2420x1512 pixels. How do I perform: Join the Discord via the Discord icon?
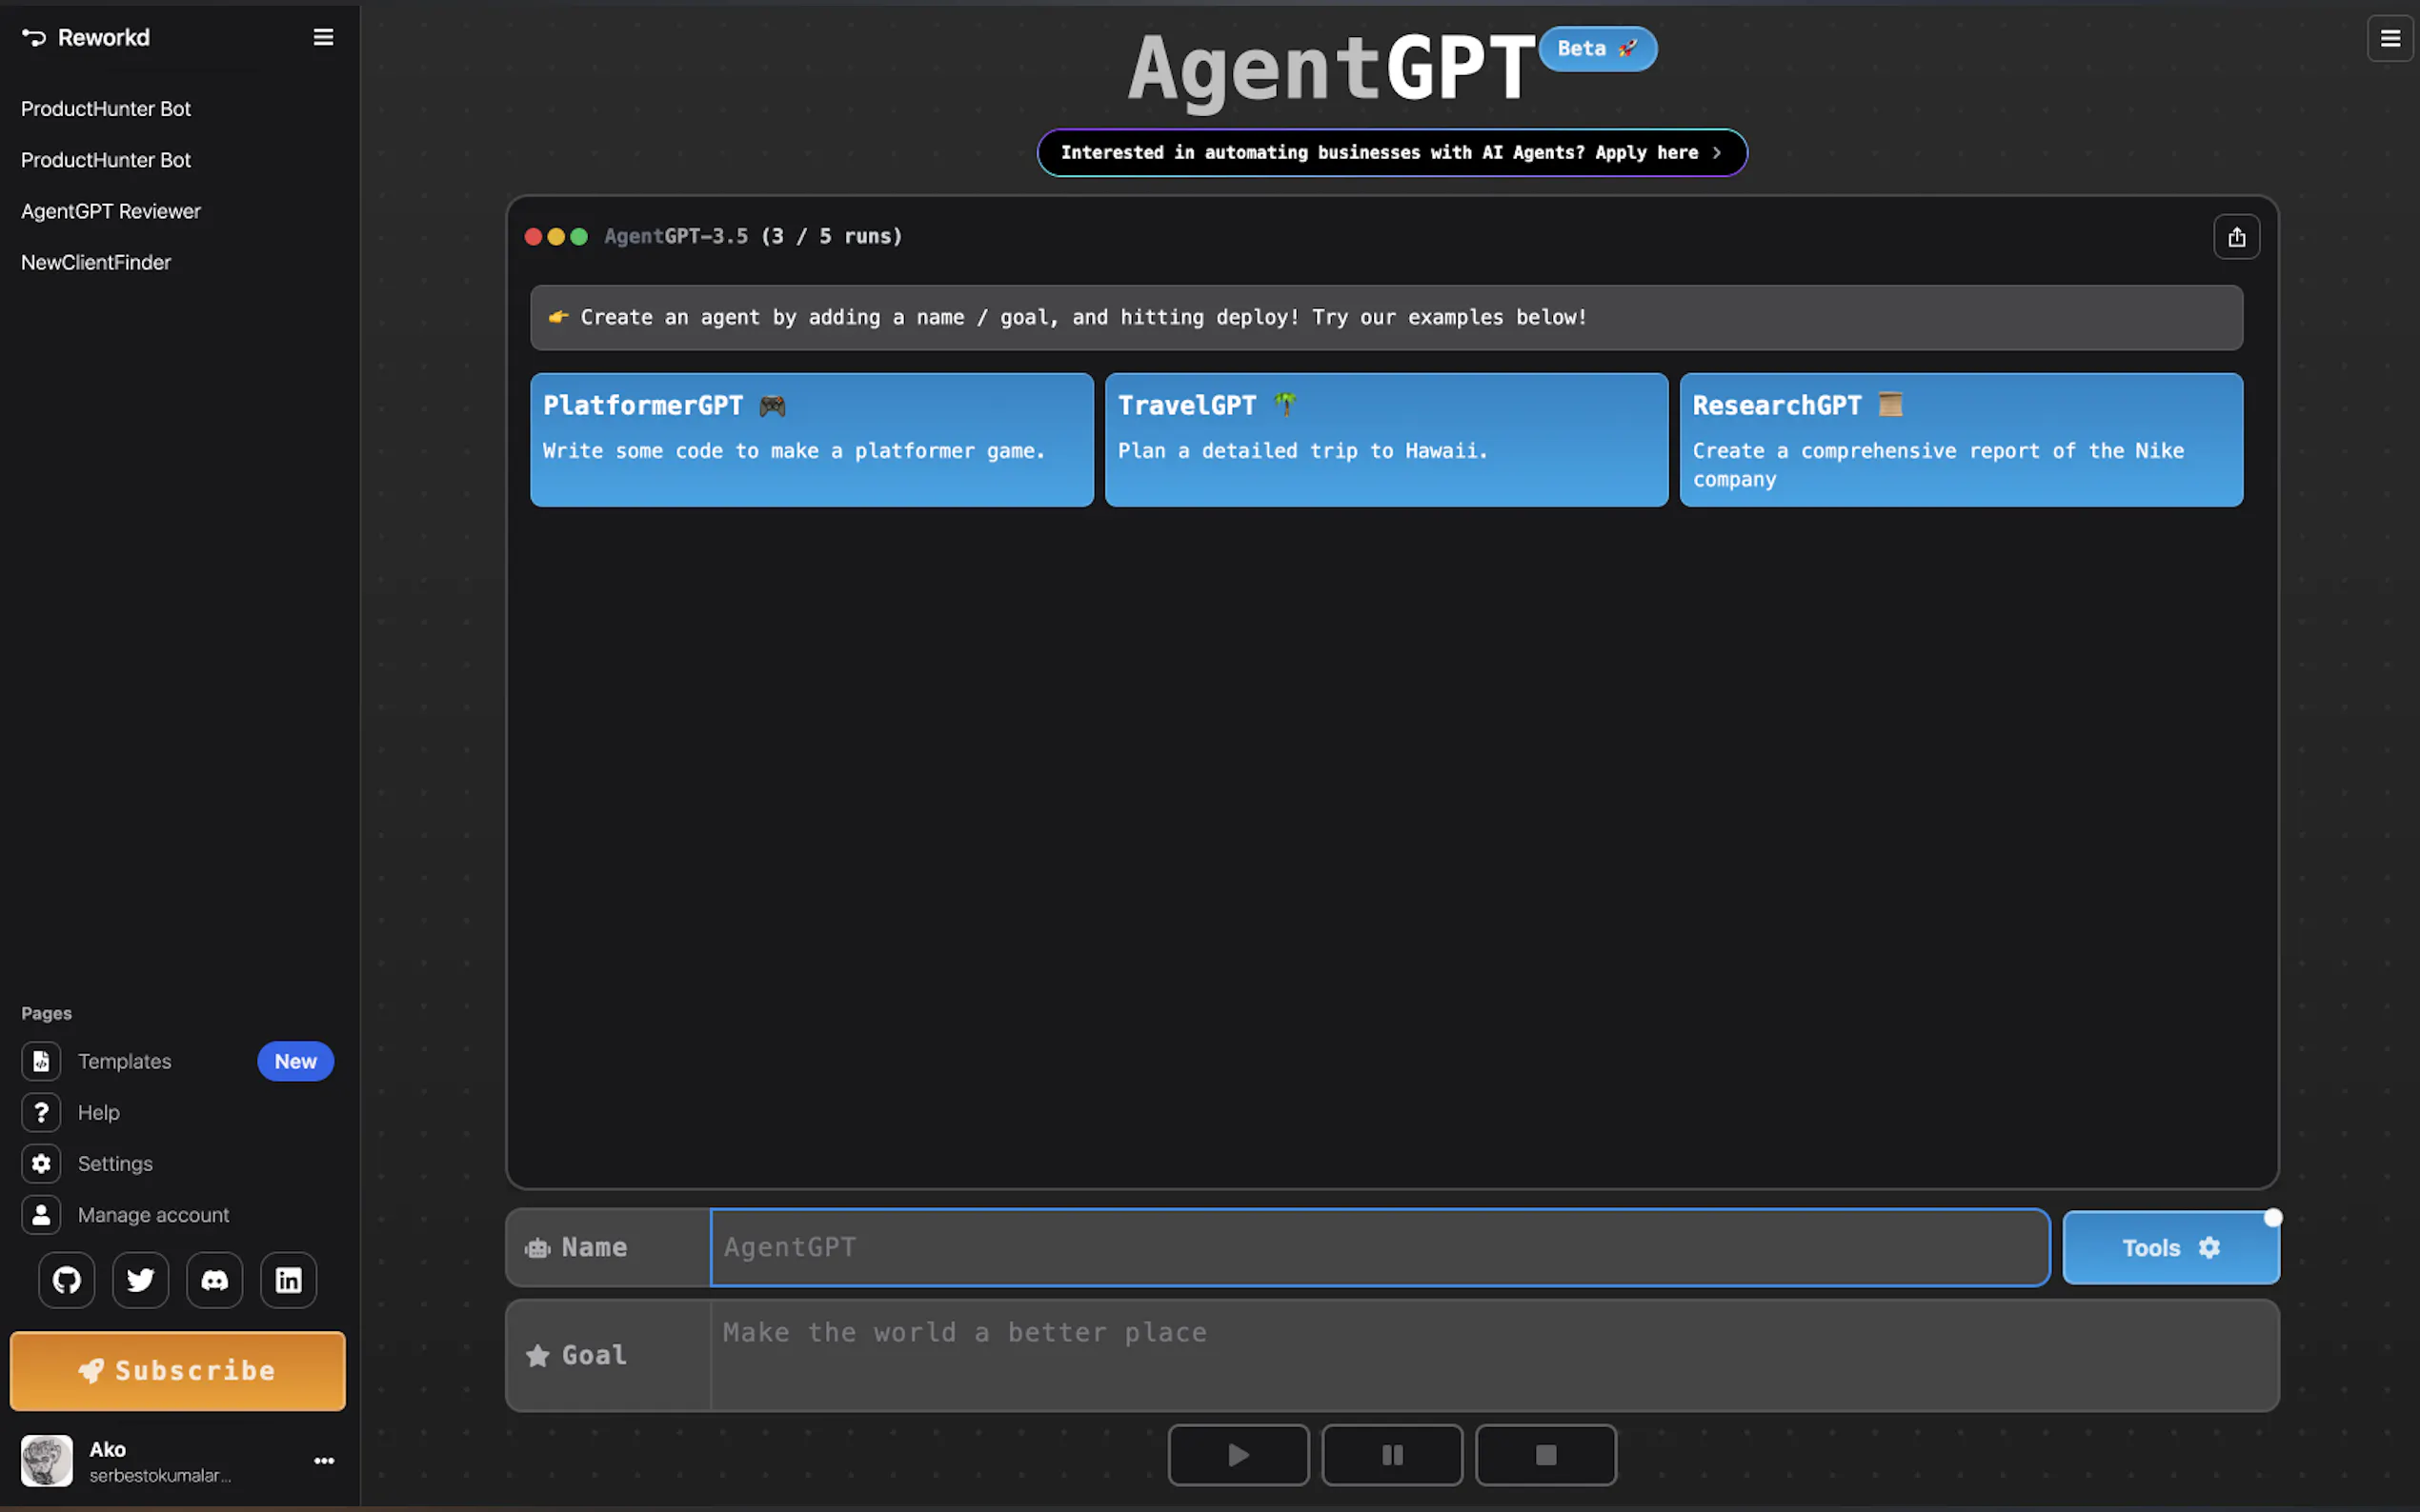click(214, 1280)
